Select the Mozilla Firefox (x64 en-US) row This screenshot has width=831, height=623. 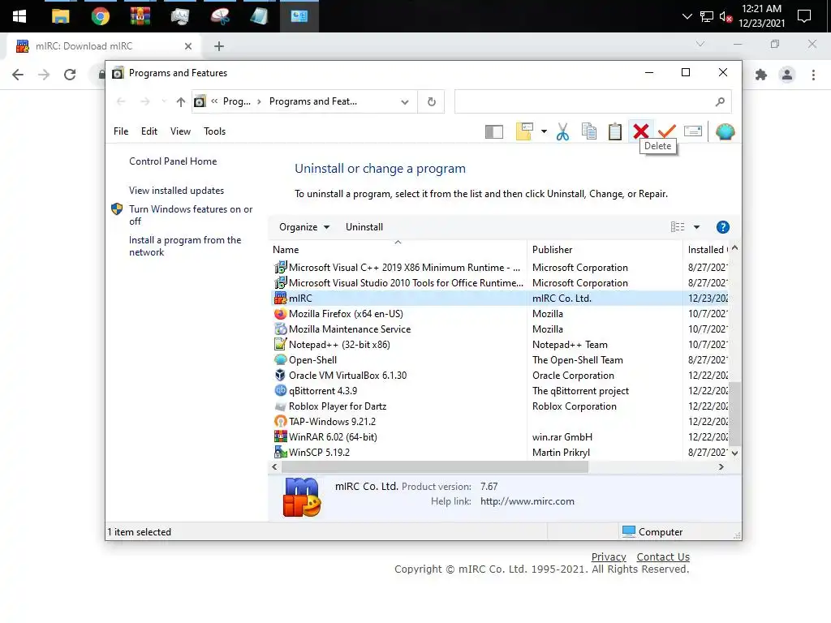click(500, 314)
